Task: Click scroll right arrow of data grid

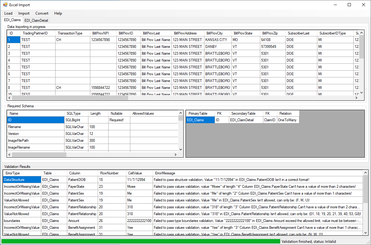Action: [x=356, y=98]
